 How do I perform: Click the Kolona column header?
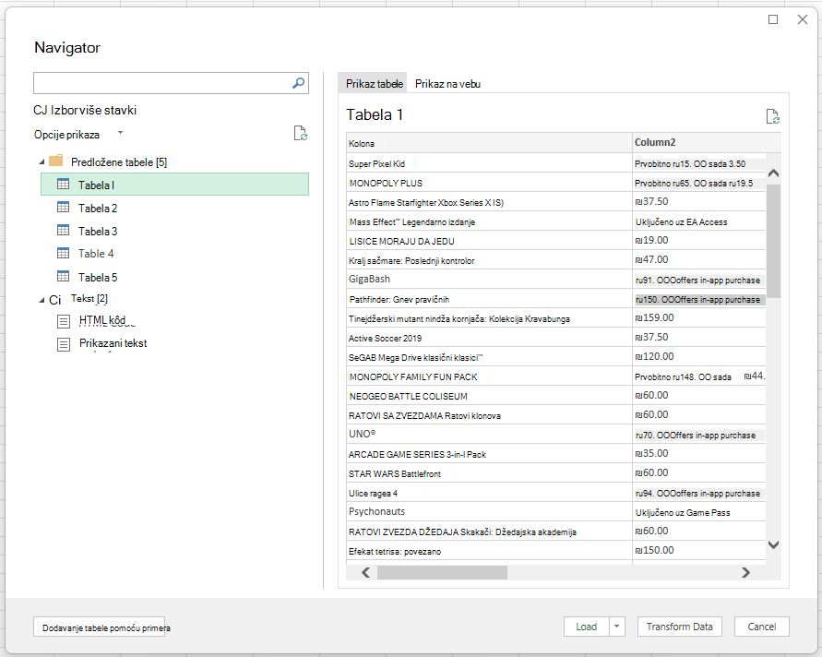point(489,143)
